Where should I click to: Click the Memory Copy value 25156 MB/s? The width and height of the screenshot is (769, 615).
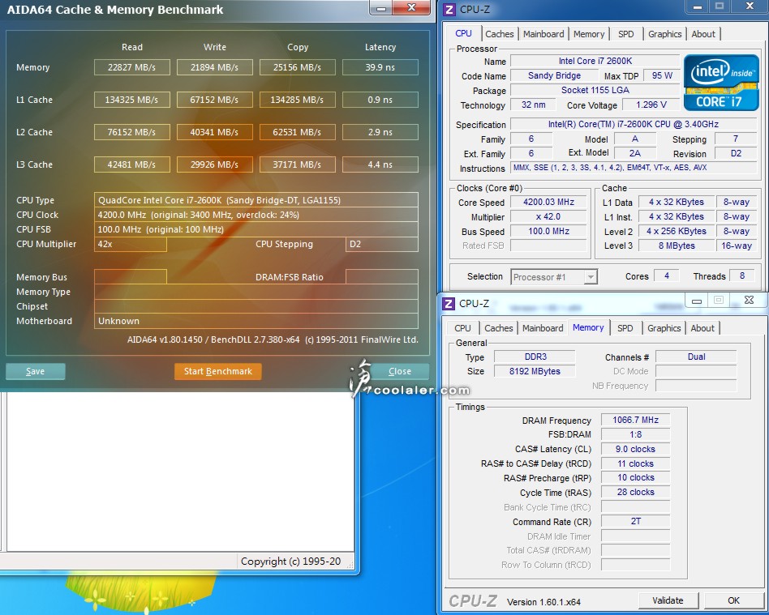297,67
